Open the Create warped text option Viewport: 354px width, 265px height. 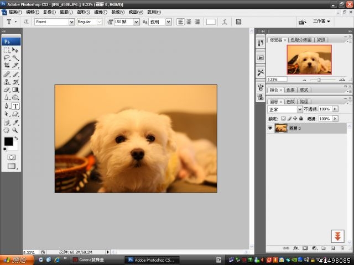pos(225,22)
